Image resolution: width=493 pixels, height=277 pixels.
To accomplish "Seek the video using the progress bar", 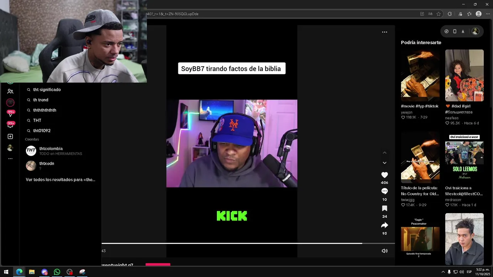I will click(248, 244).
